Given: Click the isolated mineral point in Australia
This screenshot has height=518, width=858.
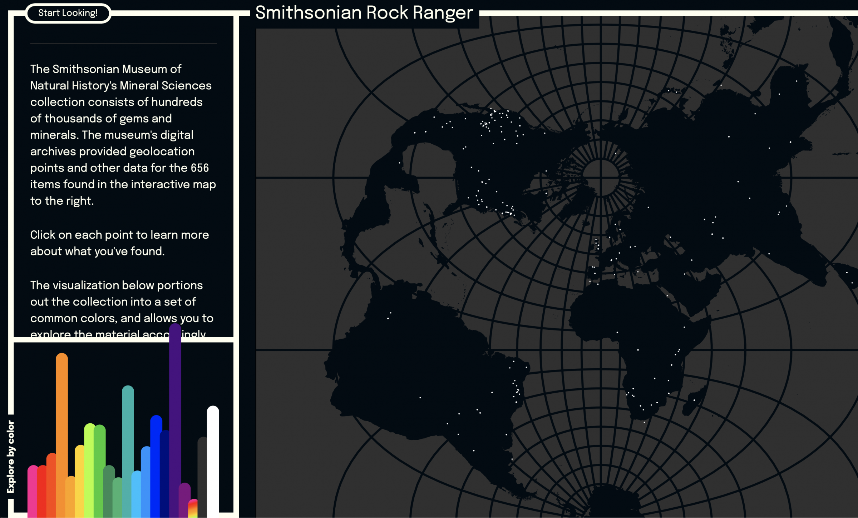Looking at the screenshot, I should pyautogui.click(x=847, y=272).
